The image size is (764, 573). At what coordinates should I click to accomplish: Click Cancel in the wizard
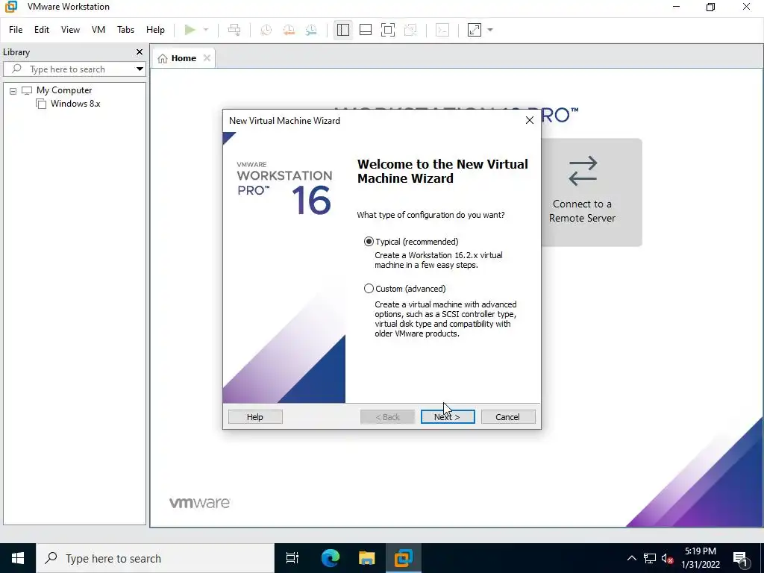[507, 416]
